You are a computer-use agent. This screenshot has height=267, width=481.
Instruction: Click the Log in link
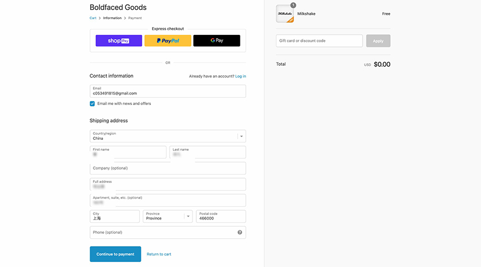pyautogui.click(x=240, y=76)
